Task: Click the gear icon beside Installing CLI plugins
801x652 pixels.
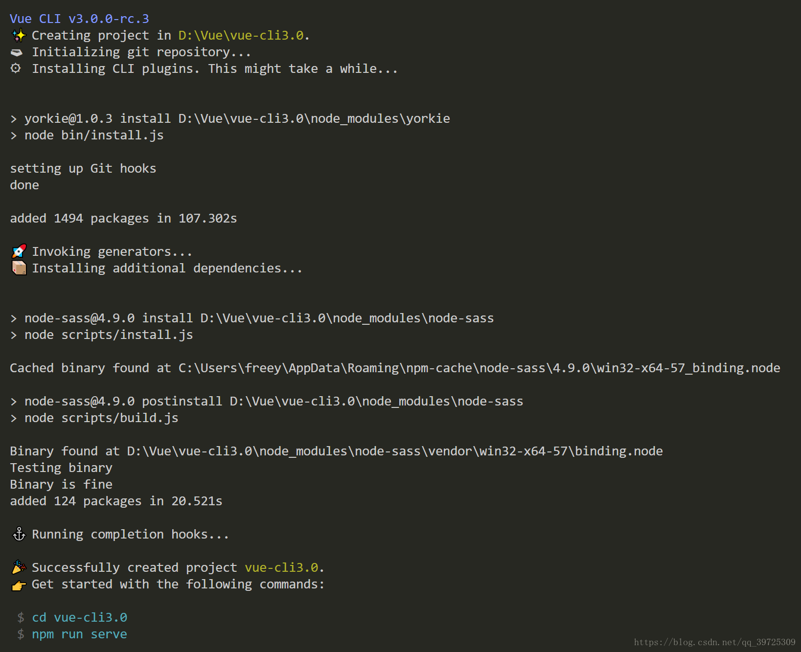Action: 16,68
